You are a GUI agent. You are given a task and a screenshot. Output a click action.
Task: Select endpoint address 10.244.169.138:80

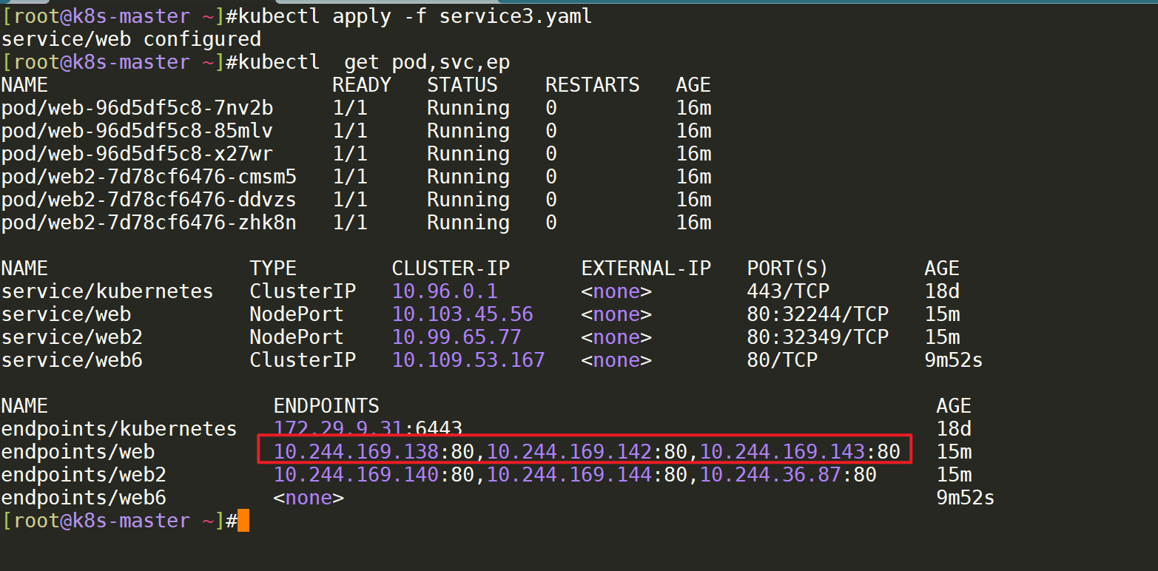(x=374, y=452)
